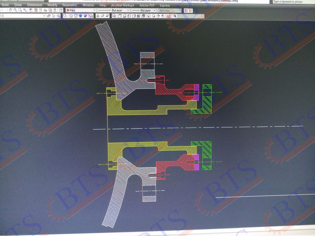Open the Properties palette icon
Viewport: 315px width, 236px height.
click(x=31, y=10)
